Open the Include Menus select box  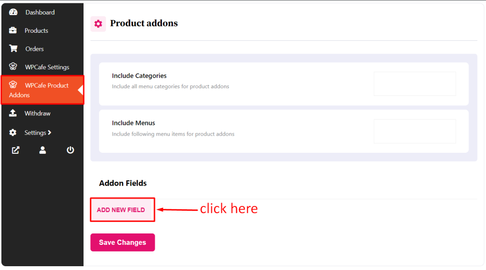pyautogui.click(x=415, y=131)
